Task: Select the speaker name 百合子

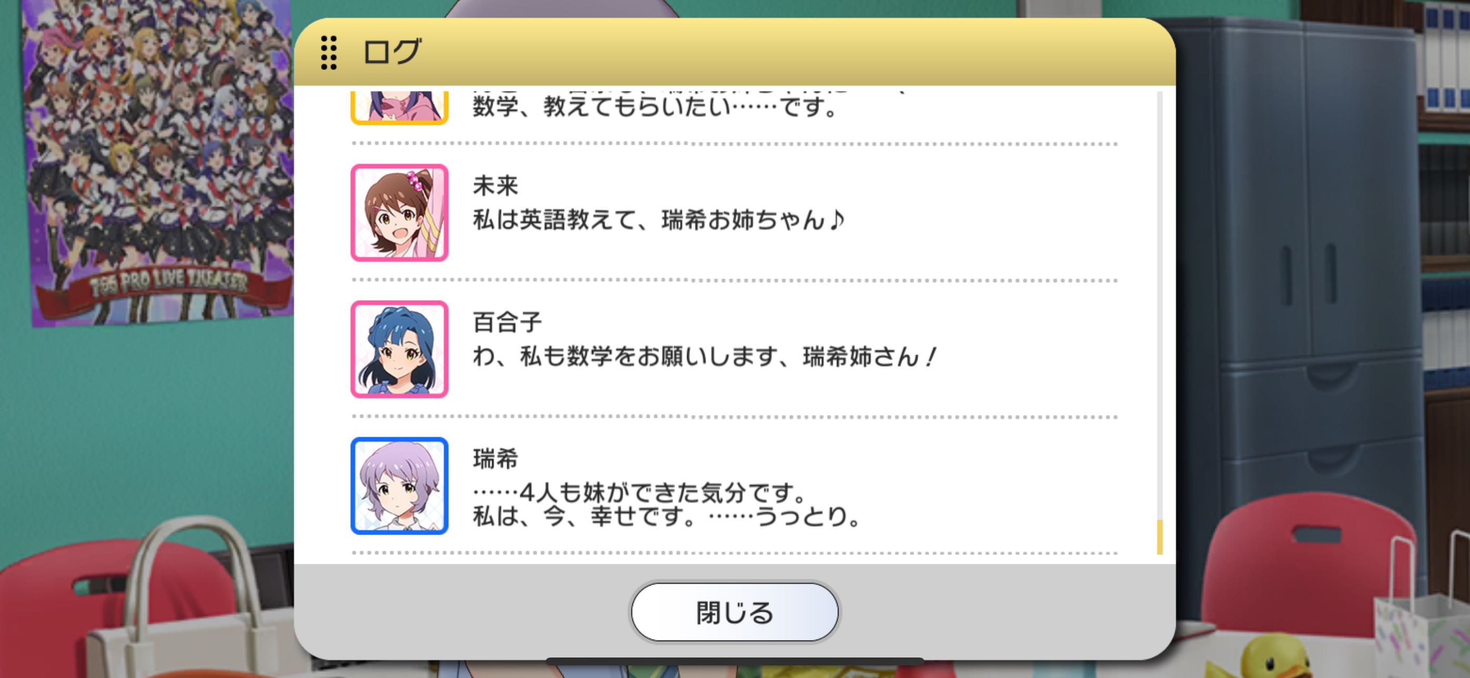Action: [507, 323]
